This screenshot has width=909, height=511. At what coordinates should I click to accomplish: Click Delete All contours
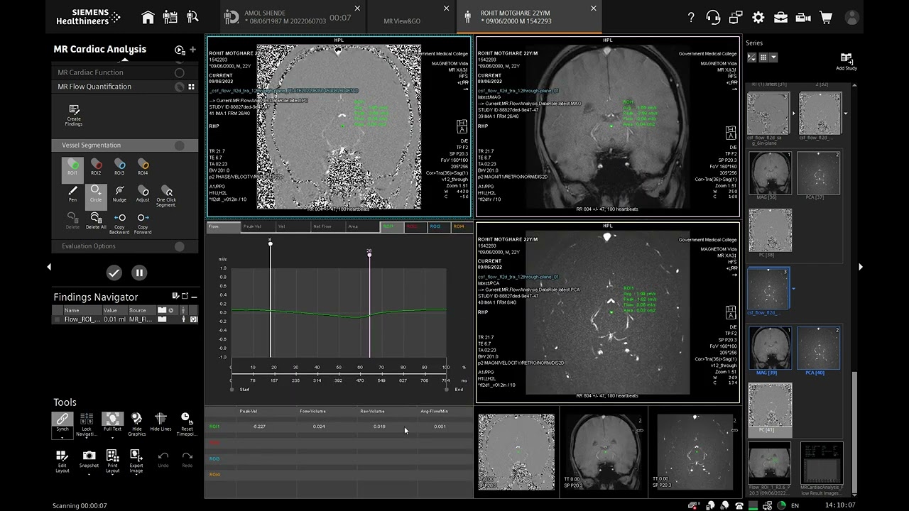96,221
